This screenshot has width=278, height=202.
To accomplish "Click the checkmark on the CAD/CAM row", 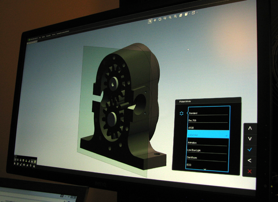I will (x=227, y=136).
